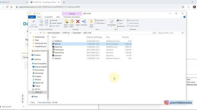The image size is (197, 110).
Task: Open Rede in navigation pane
Action: point(36,97)
